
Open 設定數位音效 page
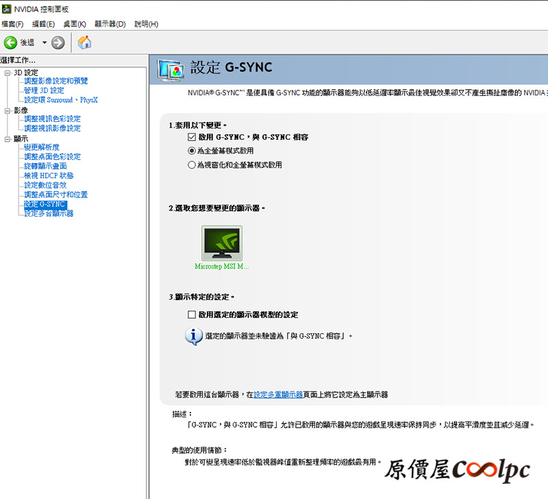pos(45,185)
